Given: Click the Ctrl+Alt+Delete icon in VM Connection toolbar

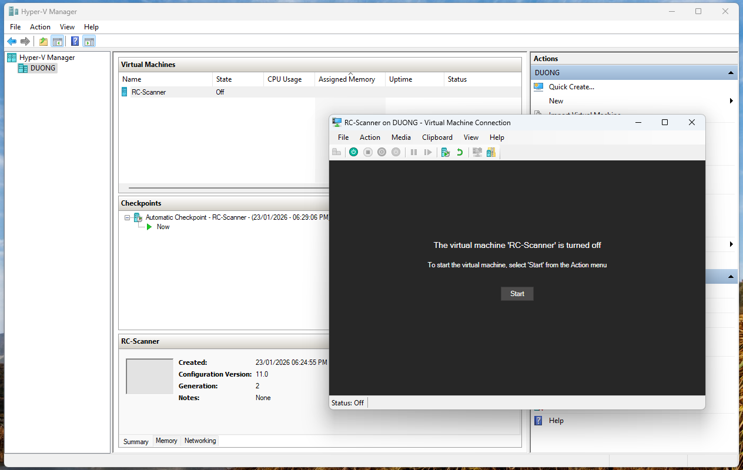Looking at the screenshot, I should [x=337, y=152].
